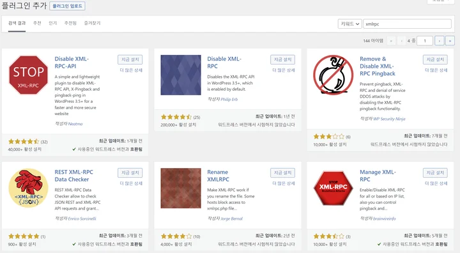Open more details for Rename XMLRPC
The width and height of the screenshot is (460, 253).
coord(284,183)
